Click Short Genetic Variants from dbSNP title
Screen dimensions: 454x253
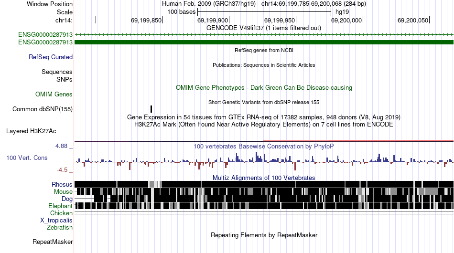point(264,102)
